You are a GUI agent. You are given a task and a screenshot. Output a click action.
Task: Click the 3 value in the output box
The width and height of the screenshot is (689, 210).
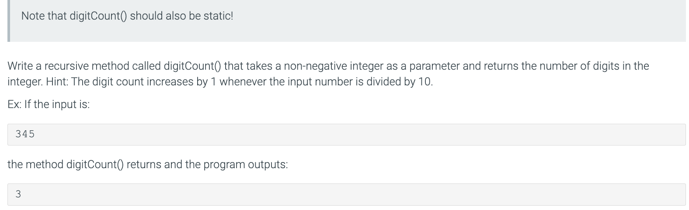click(x=18, y=194)
